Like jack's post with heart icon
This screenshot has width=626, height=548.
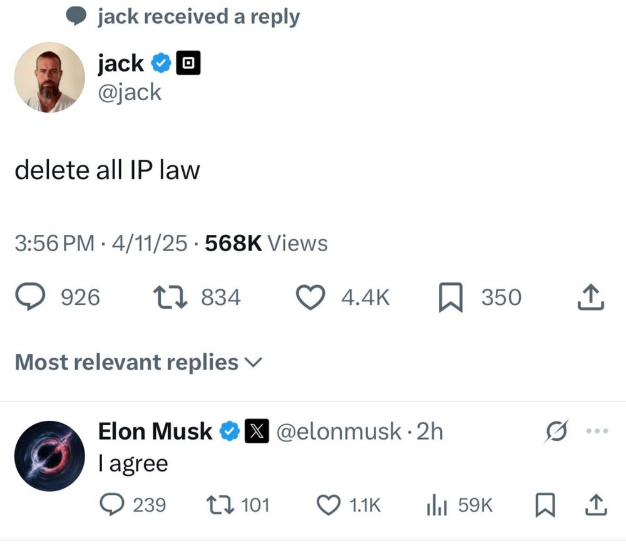click(310, 297)
